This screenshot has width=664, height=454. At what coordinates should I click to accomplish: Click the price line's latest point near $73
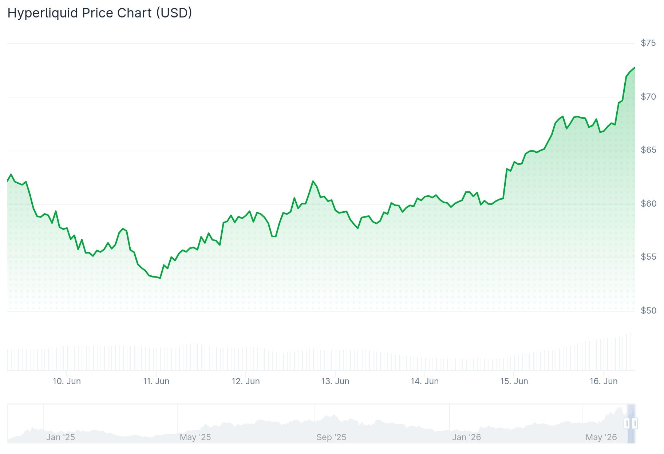[635, 68]
